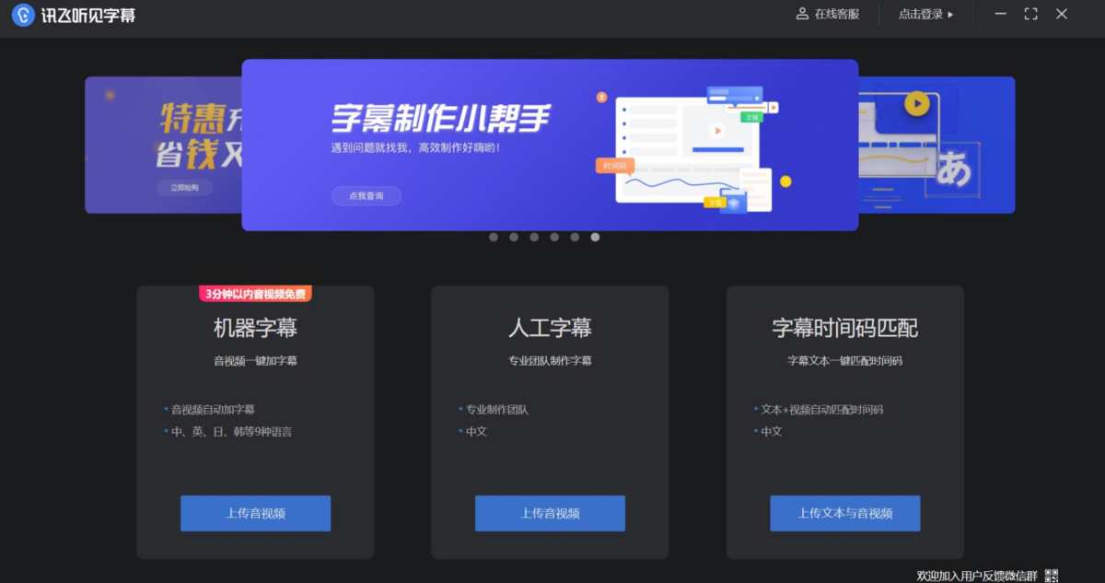Click 点击登录 to sign in

click(925, 15)
